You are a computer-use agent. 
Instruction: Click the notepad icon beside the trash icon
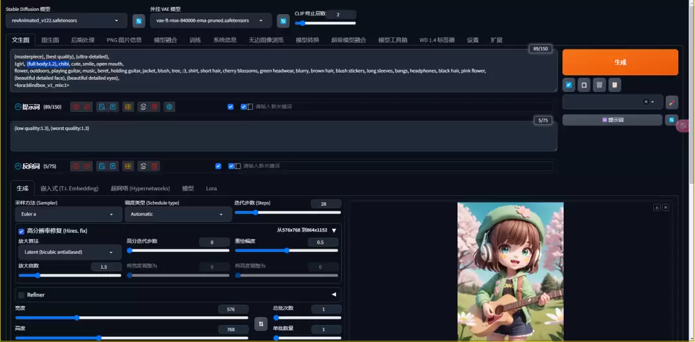[615, 85]
